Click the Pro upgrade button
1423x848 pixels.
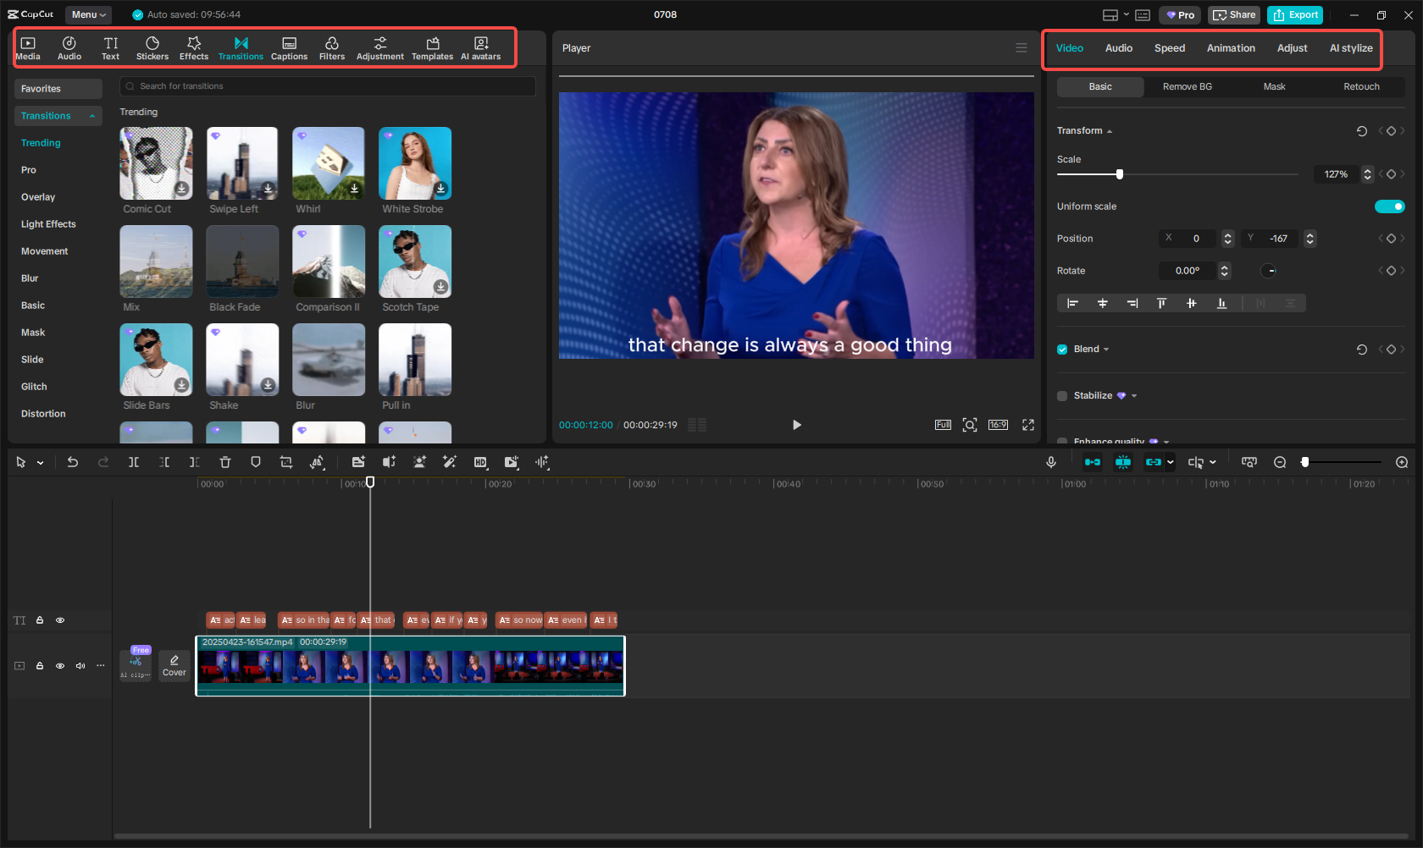(x=1180, y=14)
